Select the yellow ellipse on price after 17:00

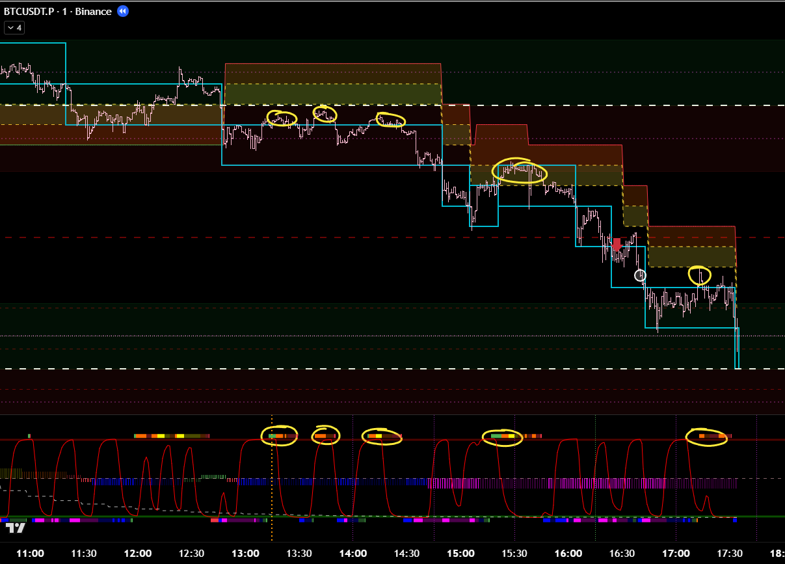700,275
